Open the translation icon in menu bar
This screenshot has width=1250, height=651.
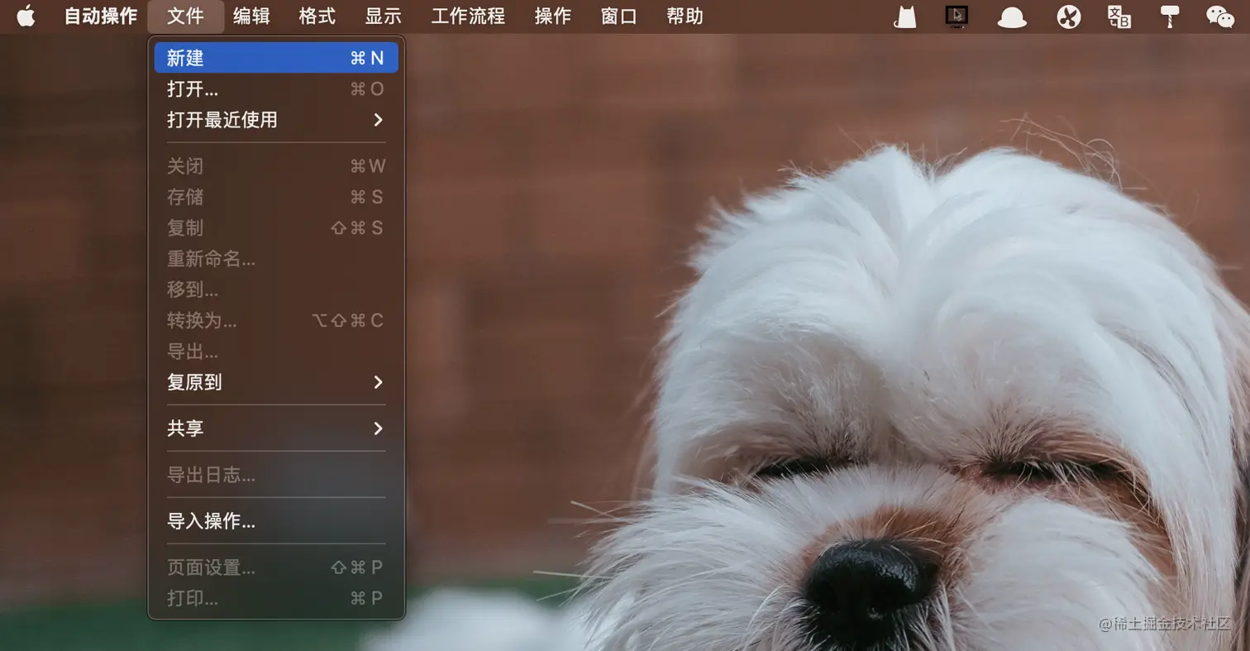coord(1119,16)
